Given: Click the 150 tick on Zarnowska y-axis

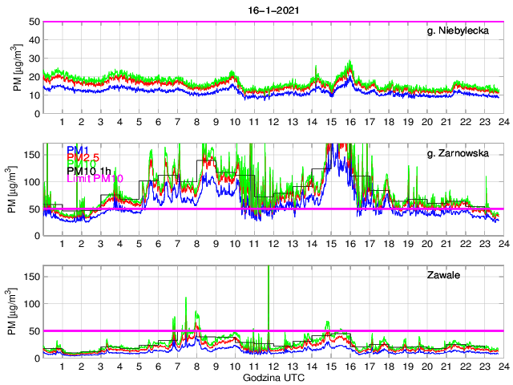Looking at the screenshot, I should [32, 155].
